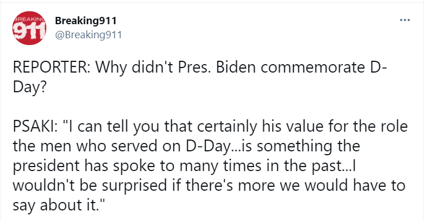This screenshot has height=220, width=425.
Task: Click the 'BREAKING' text at the avatar's top
Action: [x=29, y=19]
